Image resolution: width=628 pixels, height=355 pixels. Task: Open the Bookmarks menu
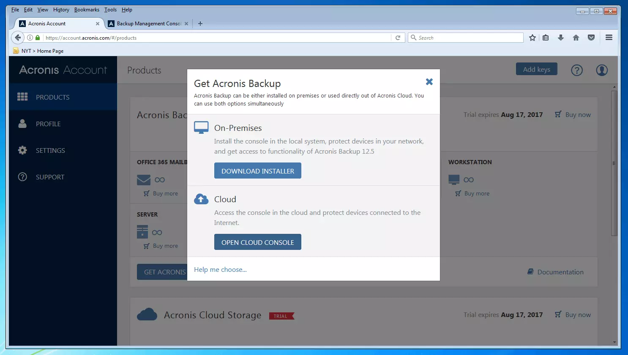[x=87, y=10]
